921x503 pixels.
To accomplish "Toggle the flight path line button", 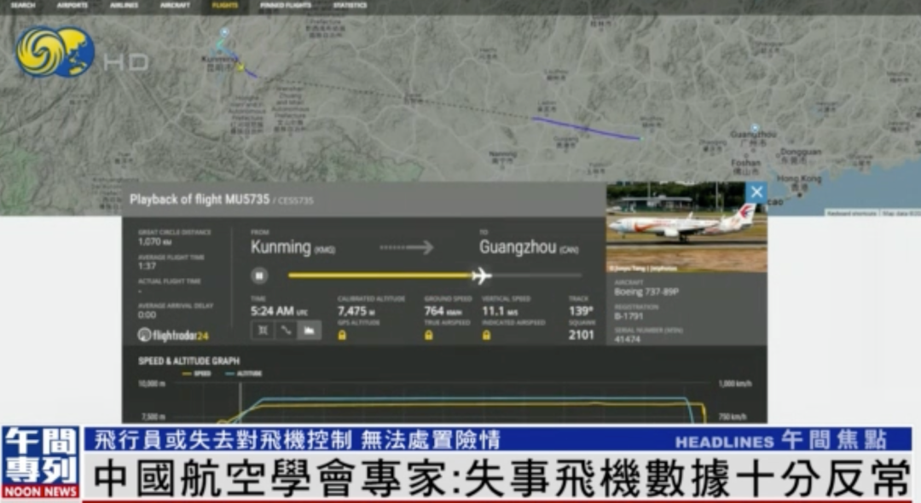I will (x=286, y=331).
